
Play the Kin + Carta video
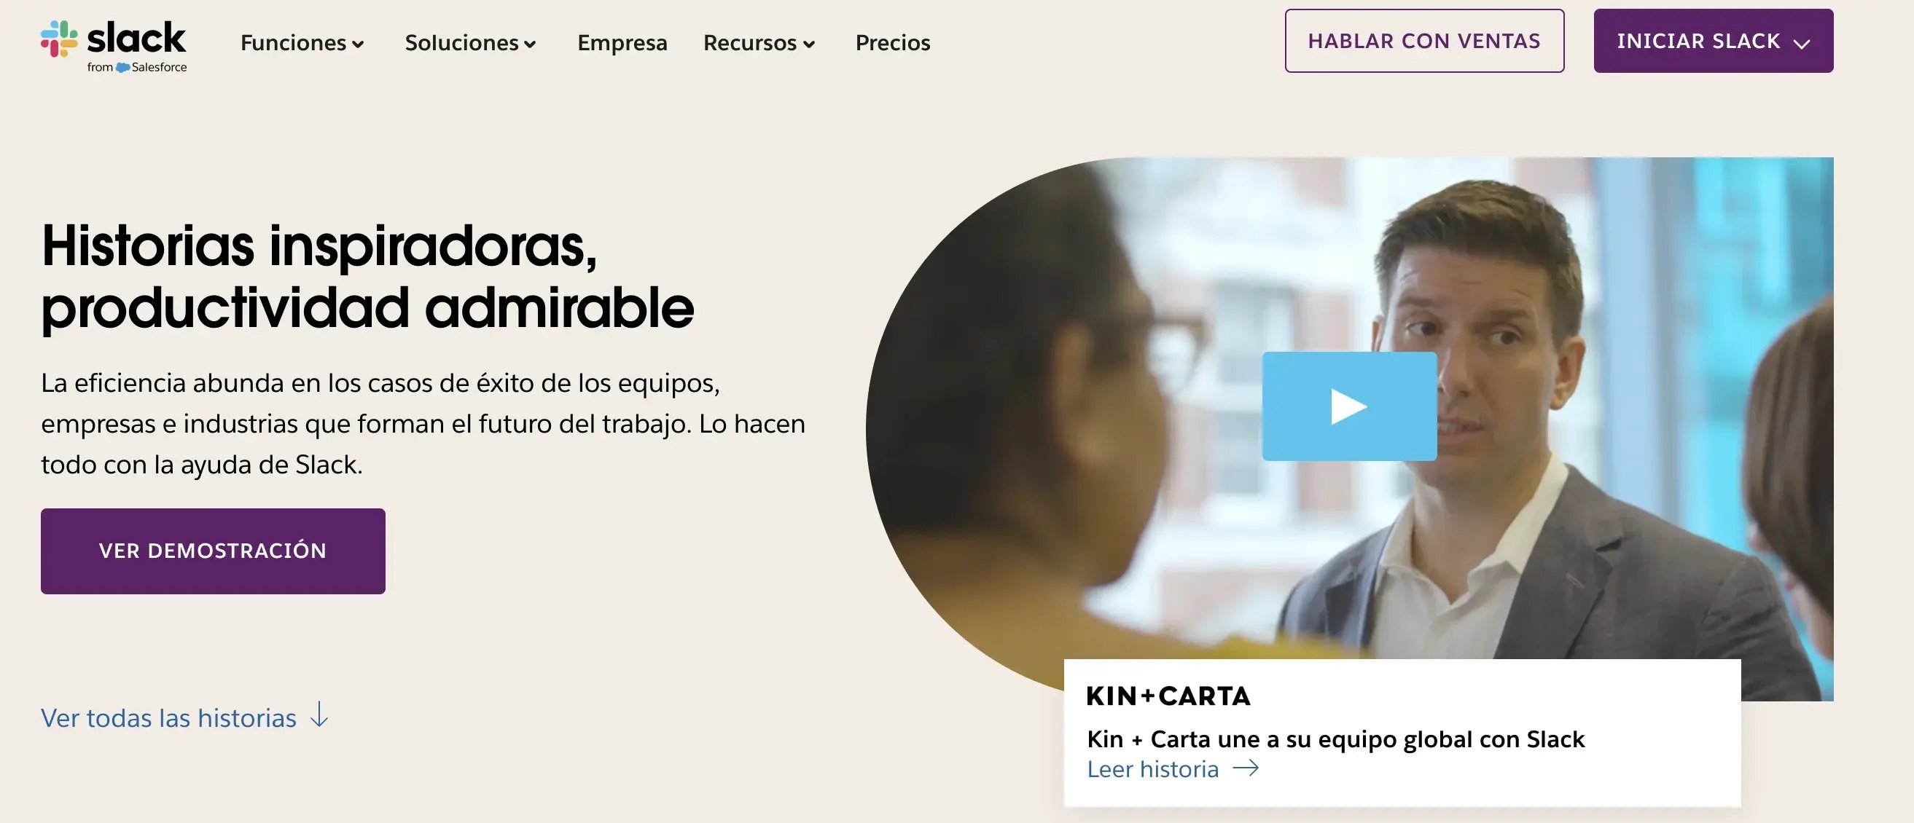[x=1348, y=406]
